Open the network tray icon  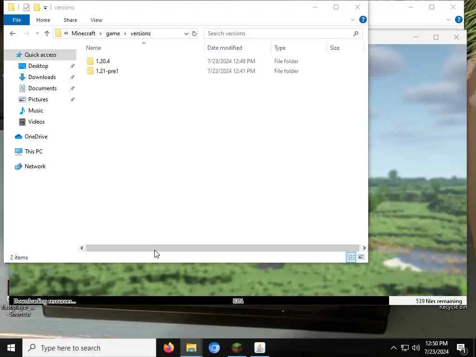click(405, 348)
